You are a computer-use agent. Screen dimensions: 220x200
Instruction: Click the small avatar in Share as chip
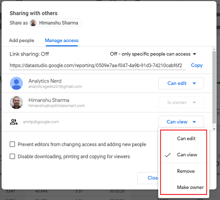click(33, 23)
